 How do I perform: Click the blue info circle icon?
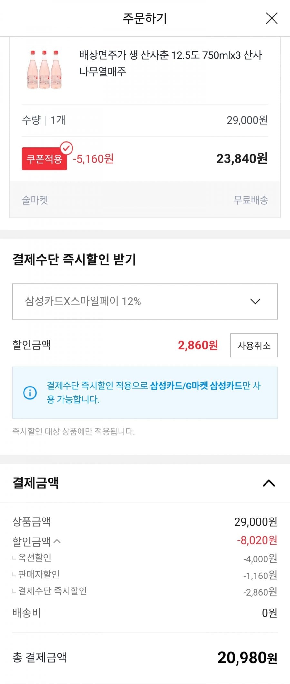tap(30, 393)
